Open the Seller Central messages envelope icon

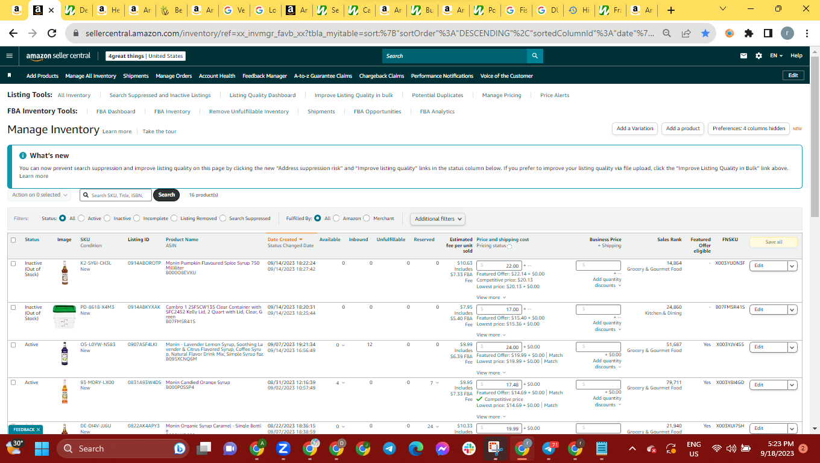pos(744,56)
